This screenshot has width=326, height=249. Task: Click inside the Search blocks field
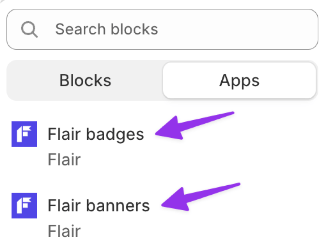click(163, 29)
